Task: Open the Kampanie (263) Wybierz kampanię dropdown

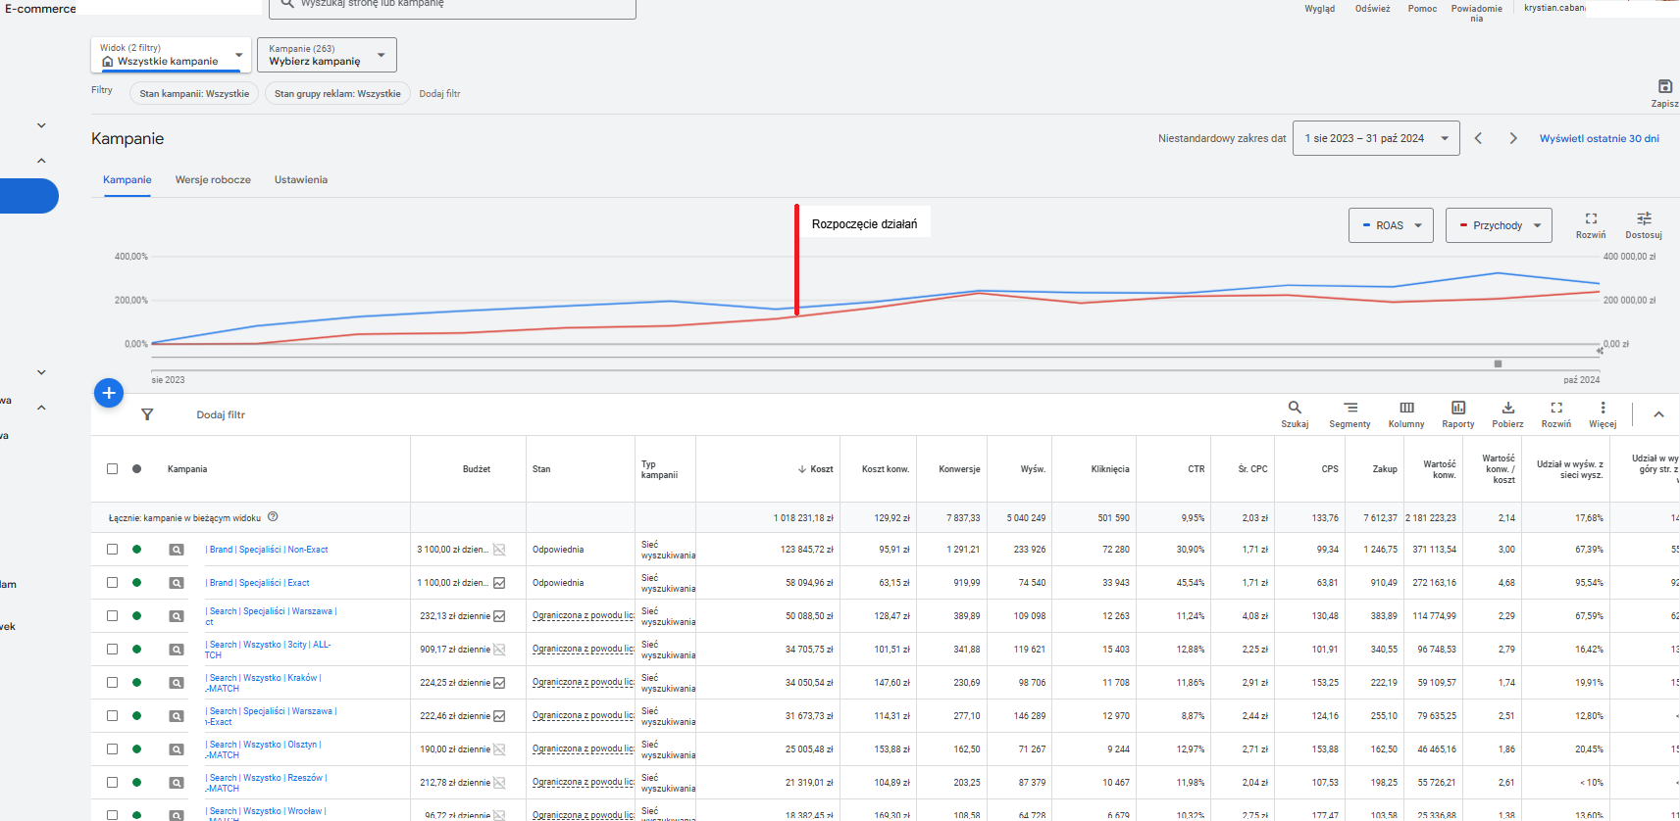Action: tap(328, 55)
